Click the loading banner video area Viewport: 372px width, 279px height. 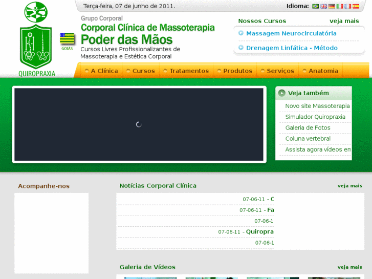[x=139, y=124]
